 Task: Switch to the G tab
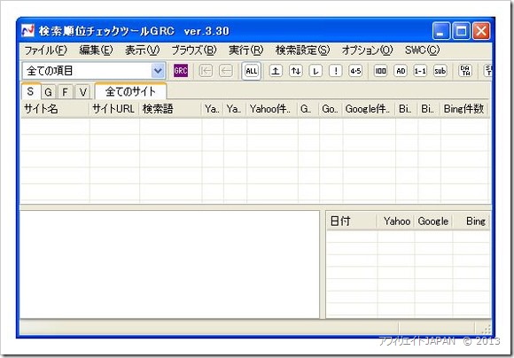48,92
